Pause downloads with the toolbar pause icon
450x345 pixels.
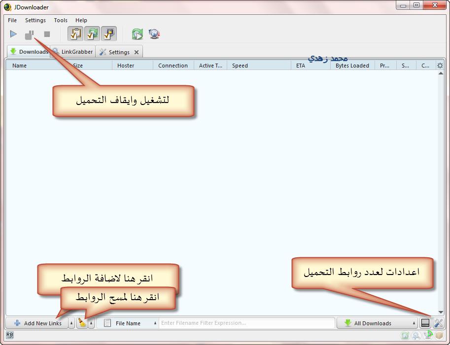(x=29, y=34)
